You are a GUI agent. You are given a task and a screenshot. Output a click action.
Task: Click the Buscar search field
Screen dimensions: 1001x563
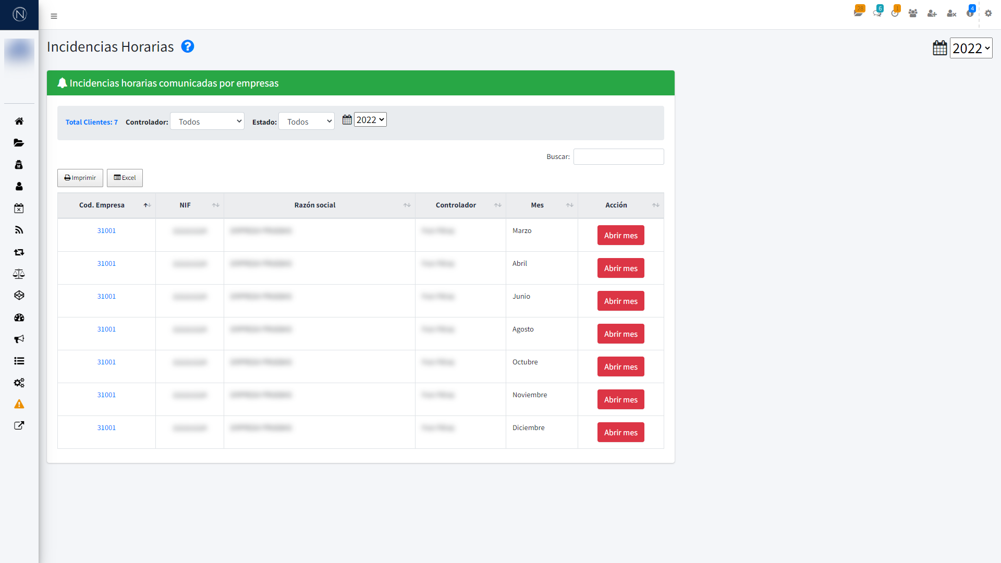point(618,157)
